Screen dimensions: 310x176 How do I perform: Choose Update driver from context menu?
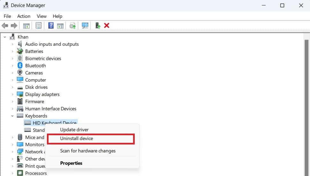[x=74, y=129]
